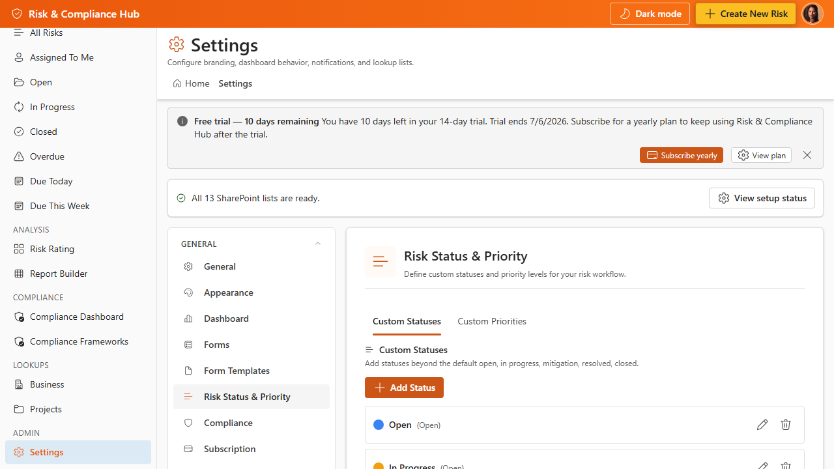Open Form Templates settings page
834x469 pixels.
[252, 371]
